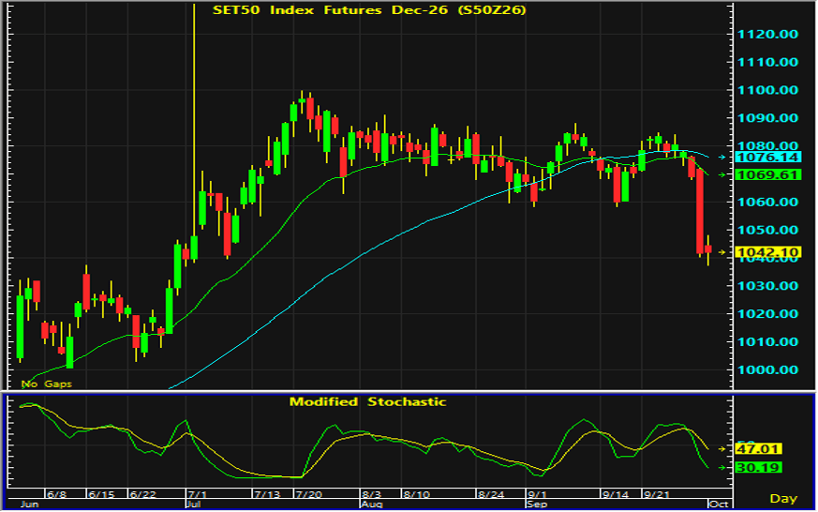
Task: Click the 1030.00 price axis label
Action: pyautogui.click(x=767, y=286)
